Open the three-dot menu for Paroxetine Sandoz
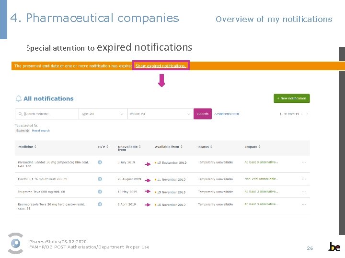 coord(304,162)
